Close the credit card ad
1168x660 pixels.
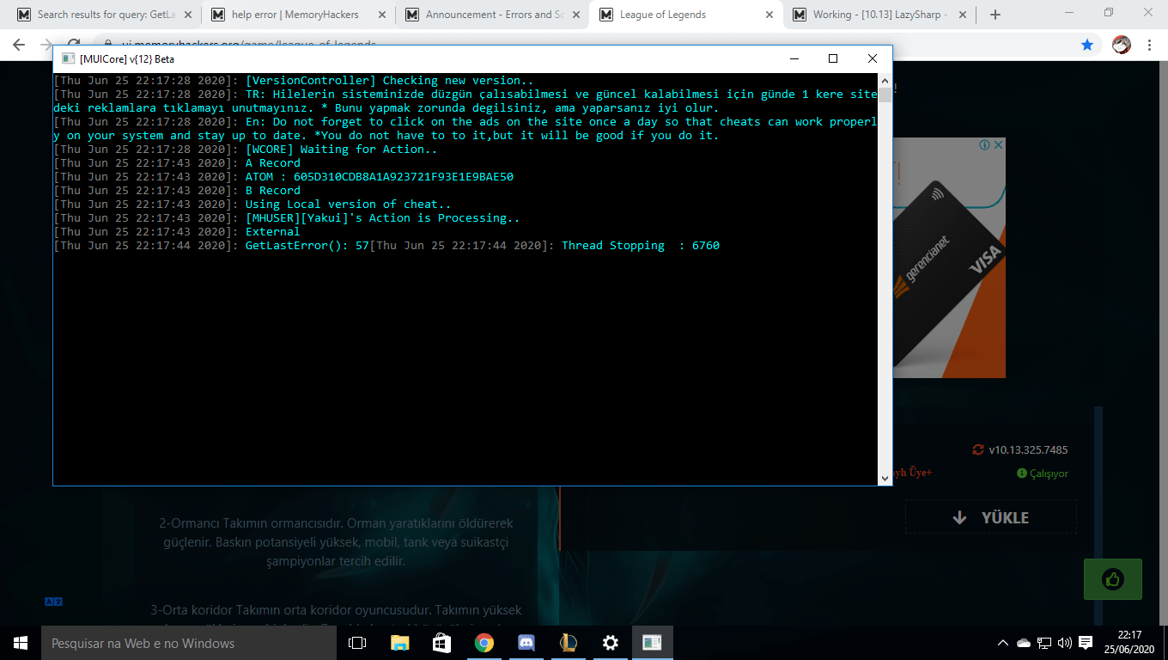coord(999,145)
